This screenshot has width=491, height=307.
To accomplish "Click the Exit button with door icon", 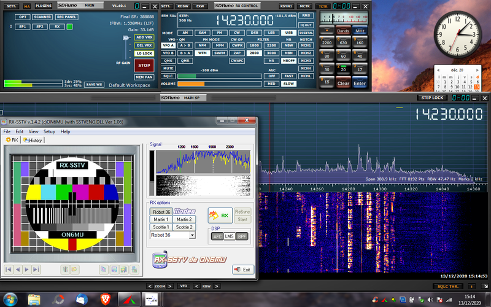I will pos(242,269).
